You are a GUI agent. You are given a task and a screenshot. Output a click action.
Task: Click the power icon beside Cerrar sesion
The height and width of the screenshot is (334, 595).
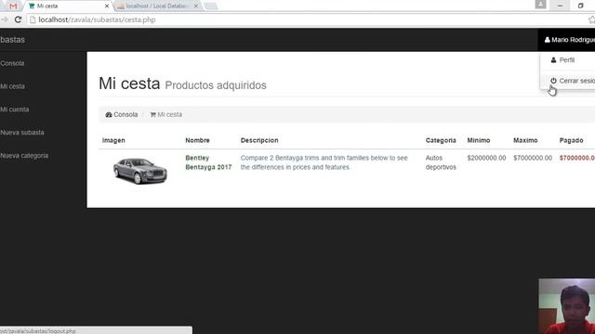(553, 81)
